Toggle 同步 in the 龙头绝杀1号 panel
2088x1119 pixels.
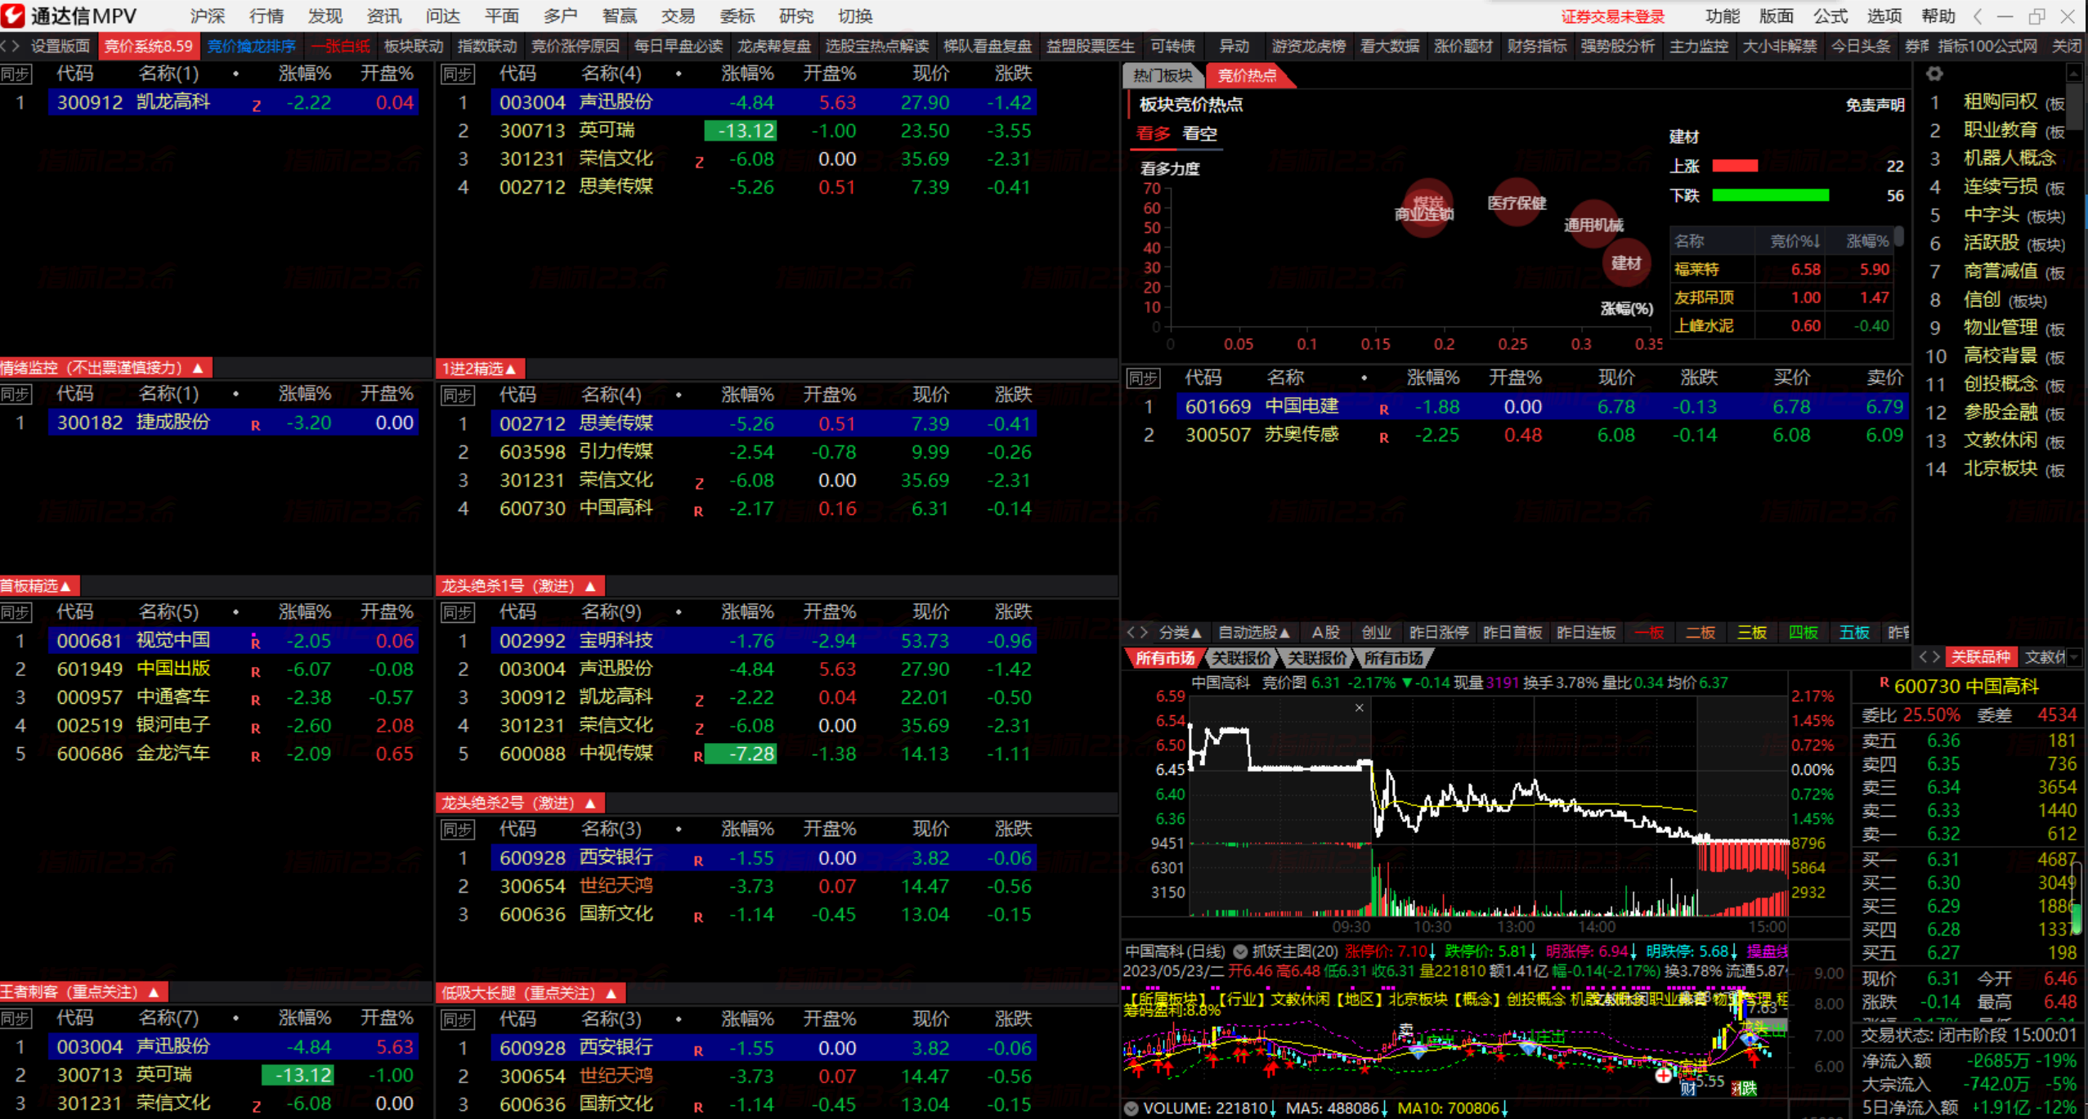point(457,612)
